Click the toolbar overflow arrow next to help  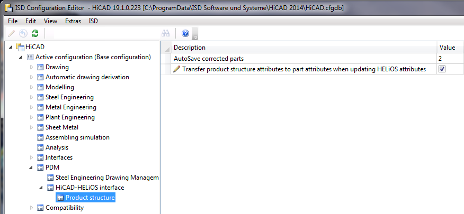pyautogui.click(x=195, y=34)
